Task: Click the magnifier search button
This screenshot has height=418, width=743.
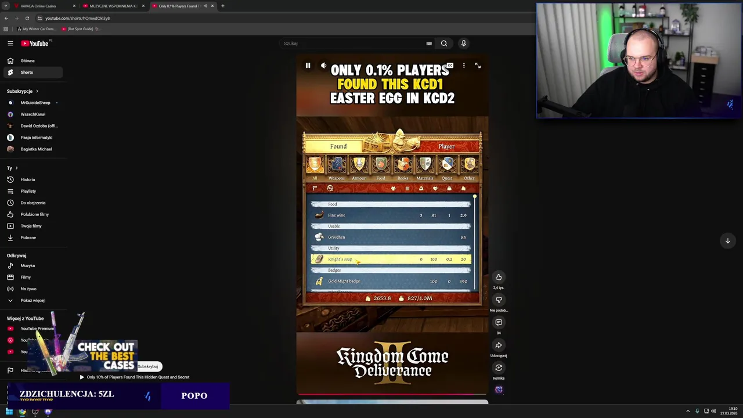Action: 444,44
